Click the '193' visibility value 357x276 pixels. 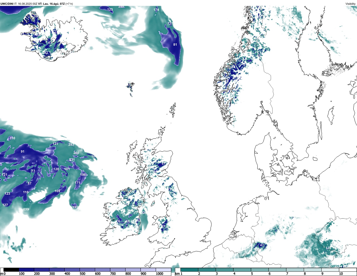tap(75, 207)
